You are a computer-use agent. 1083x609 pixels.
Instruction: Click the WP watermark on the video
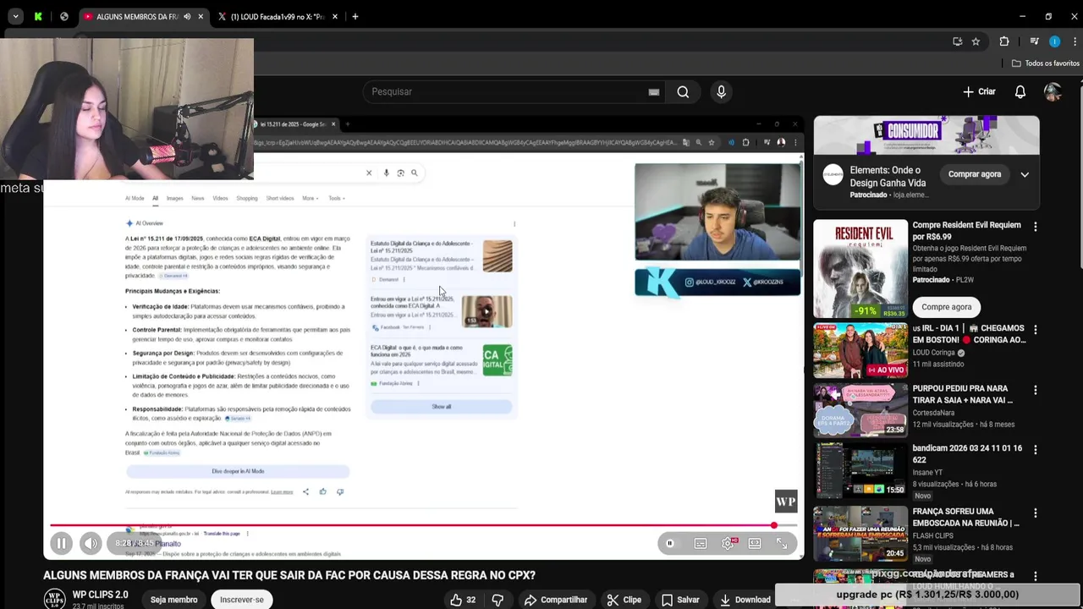(x=786, y=502)
